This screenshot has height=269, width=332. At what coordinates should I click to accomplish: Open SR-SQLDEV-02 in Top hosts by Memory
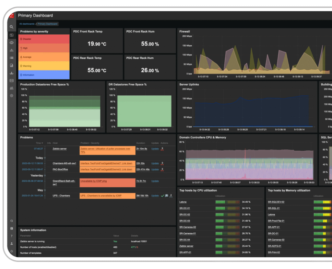[276, 202]
